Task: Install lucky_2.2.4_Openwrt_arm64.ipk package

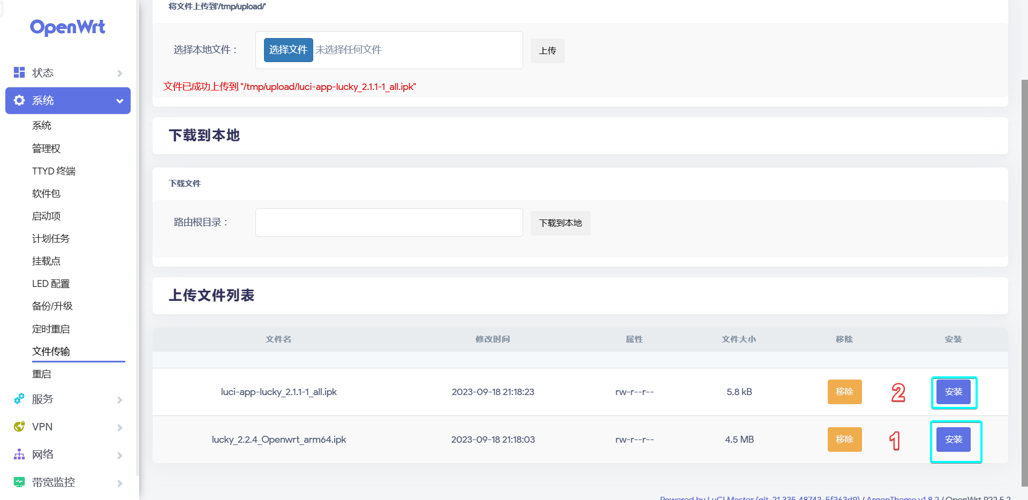Action: [953, 440]
